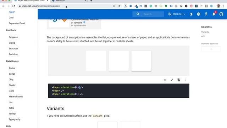Open the demo's more options menu
Viewport: 227px width, 128px height.
(x=186, y=80)
